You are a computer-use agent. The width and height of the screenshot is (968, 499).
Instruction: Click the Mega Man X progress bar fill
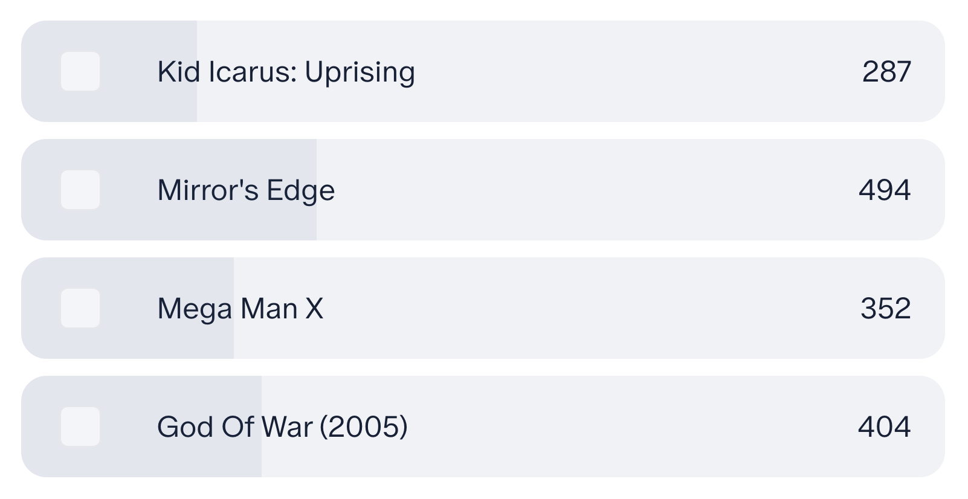coord(127,308)
